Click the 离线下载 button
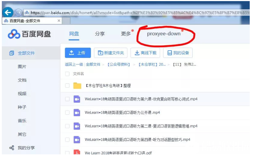 click(x=145, y=53)
